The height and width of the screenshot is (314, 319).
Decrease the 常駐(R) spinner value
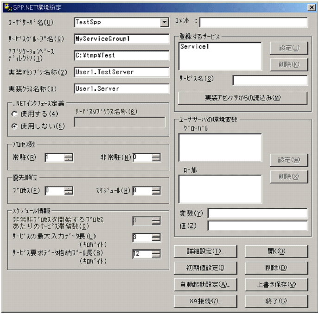coord(69,159)
